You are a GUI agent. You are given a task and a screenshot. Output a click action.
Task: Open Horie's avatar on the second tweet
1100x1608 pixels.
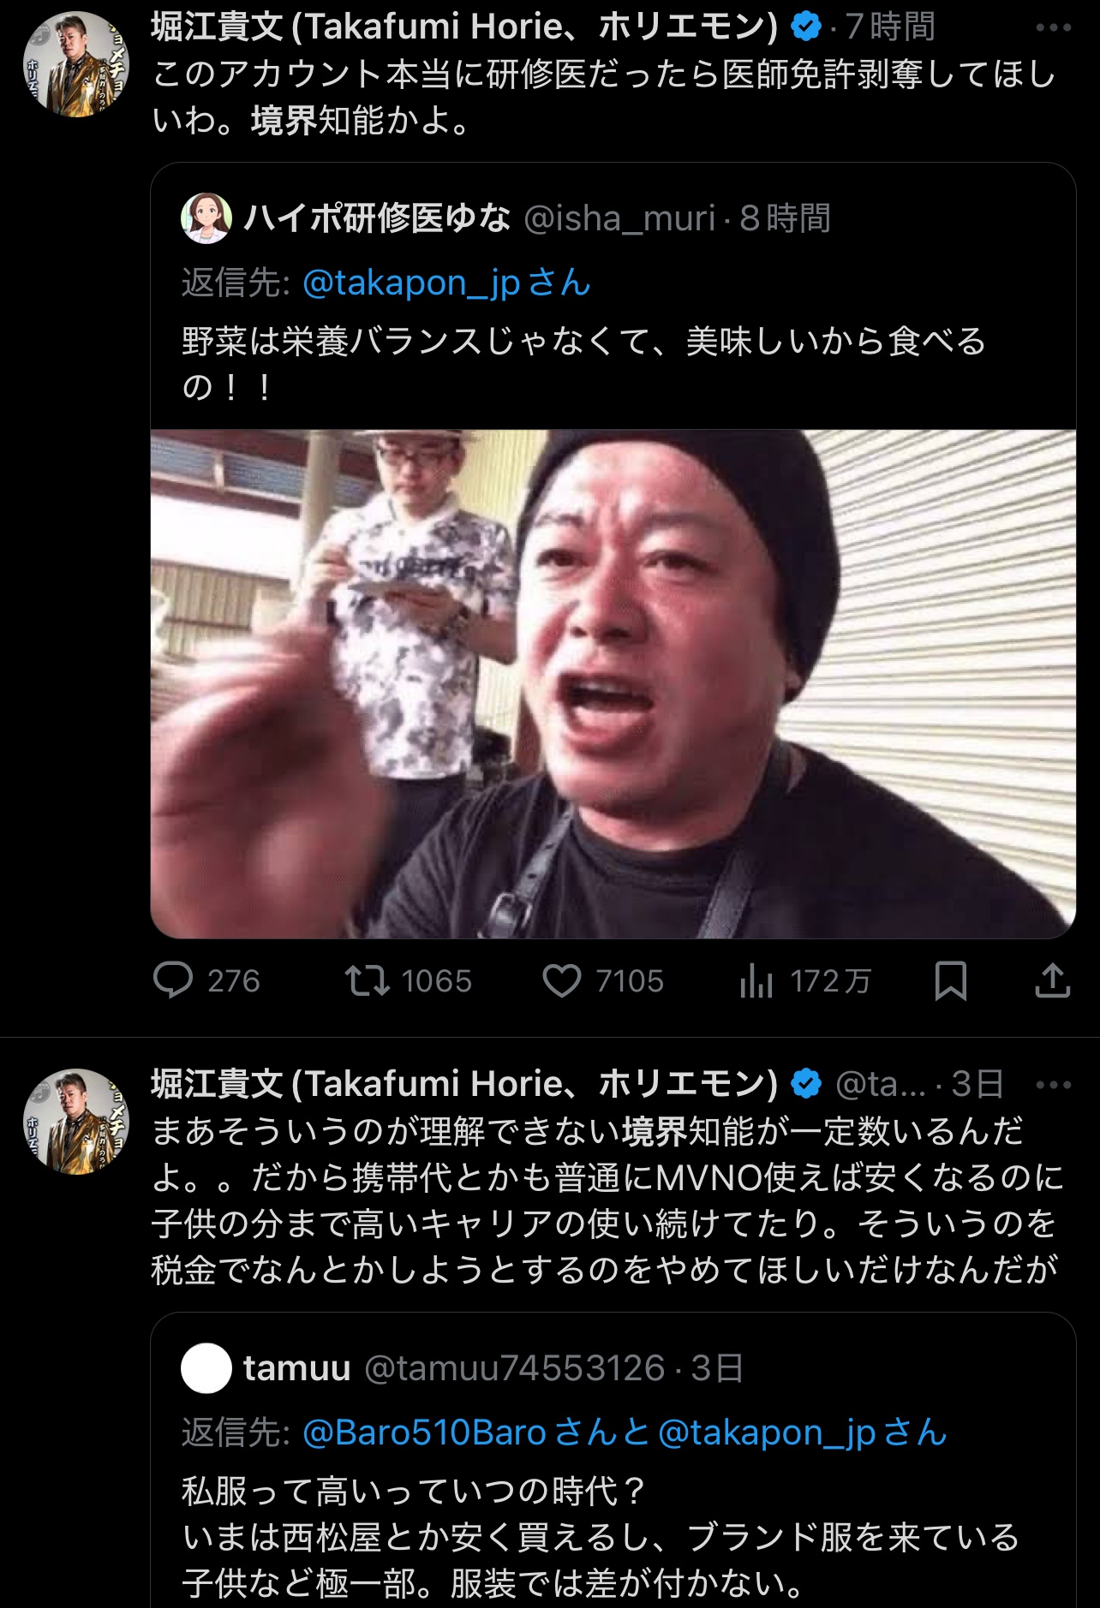[x=75, y=1121]
